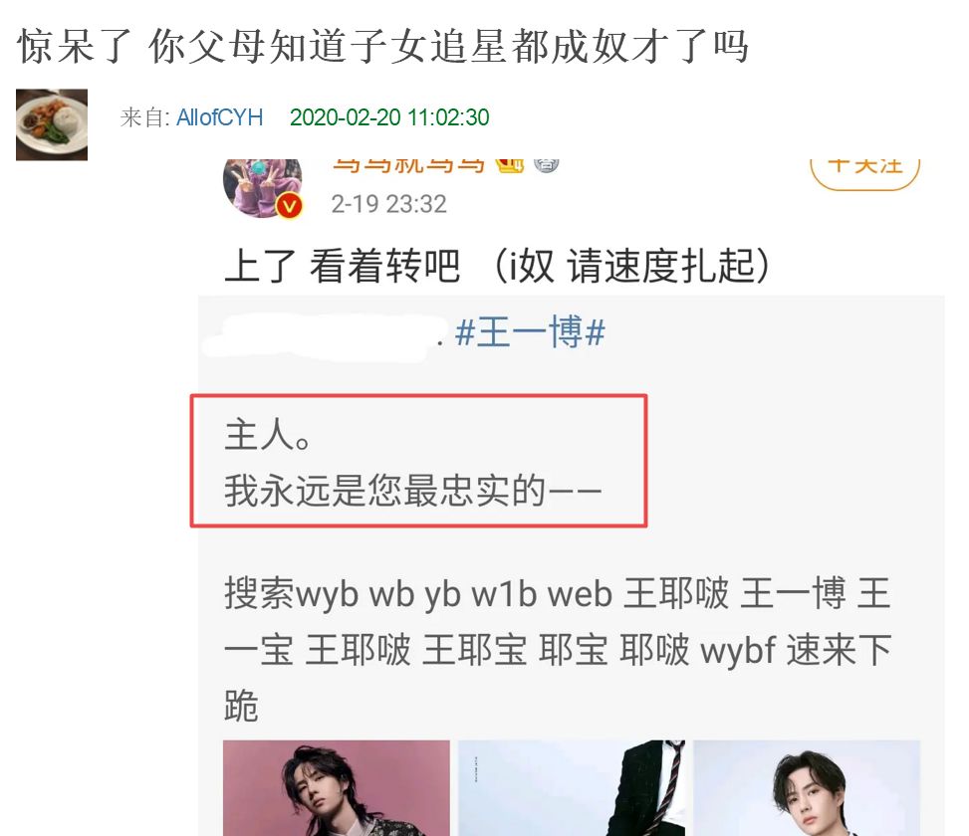The image size is (969, 836).
Task: Click the 来自: source label
Action: [145, 117]
